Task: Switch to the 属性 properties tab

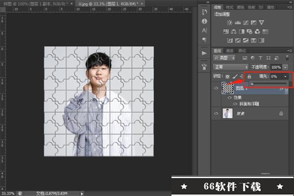Action: [x=270, y=7]
